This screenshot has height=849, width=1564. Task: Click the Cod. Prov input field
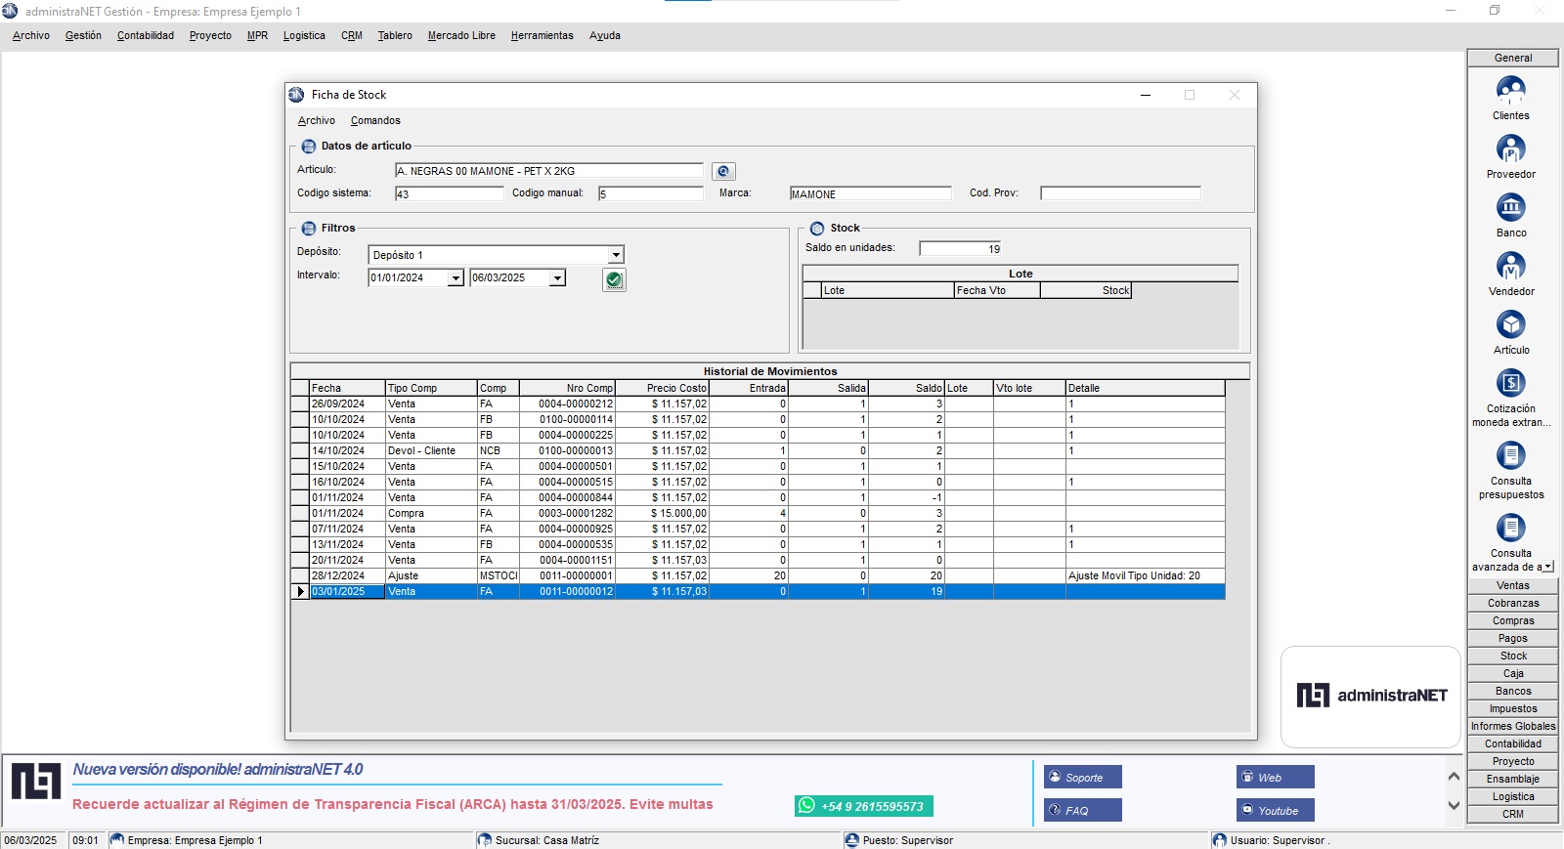click(1120, 193)
